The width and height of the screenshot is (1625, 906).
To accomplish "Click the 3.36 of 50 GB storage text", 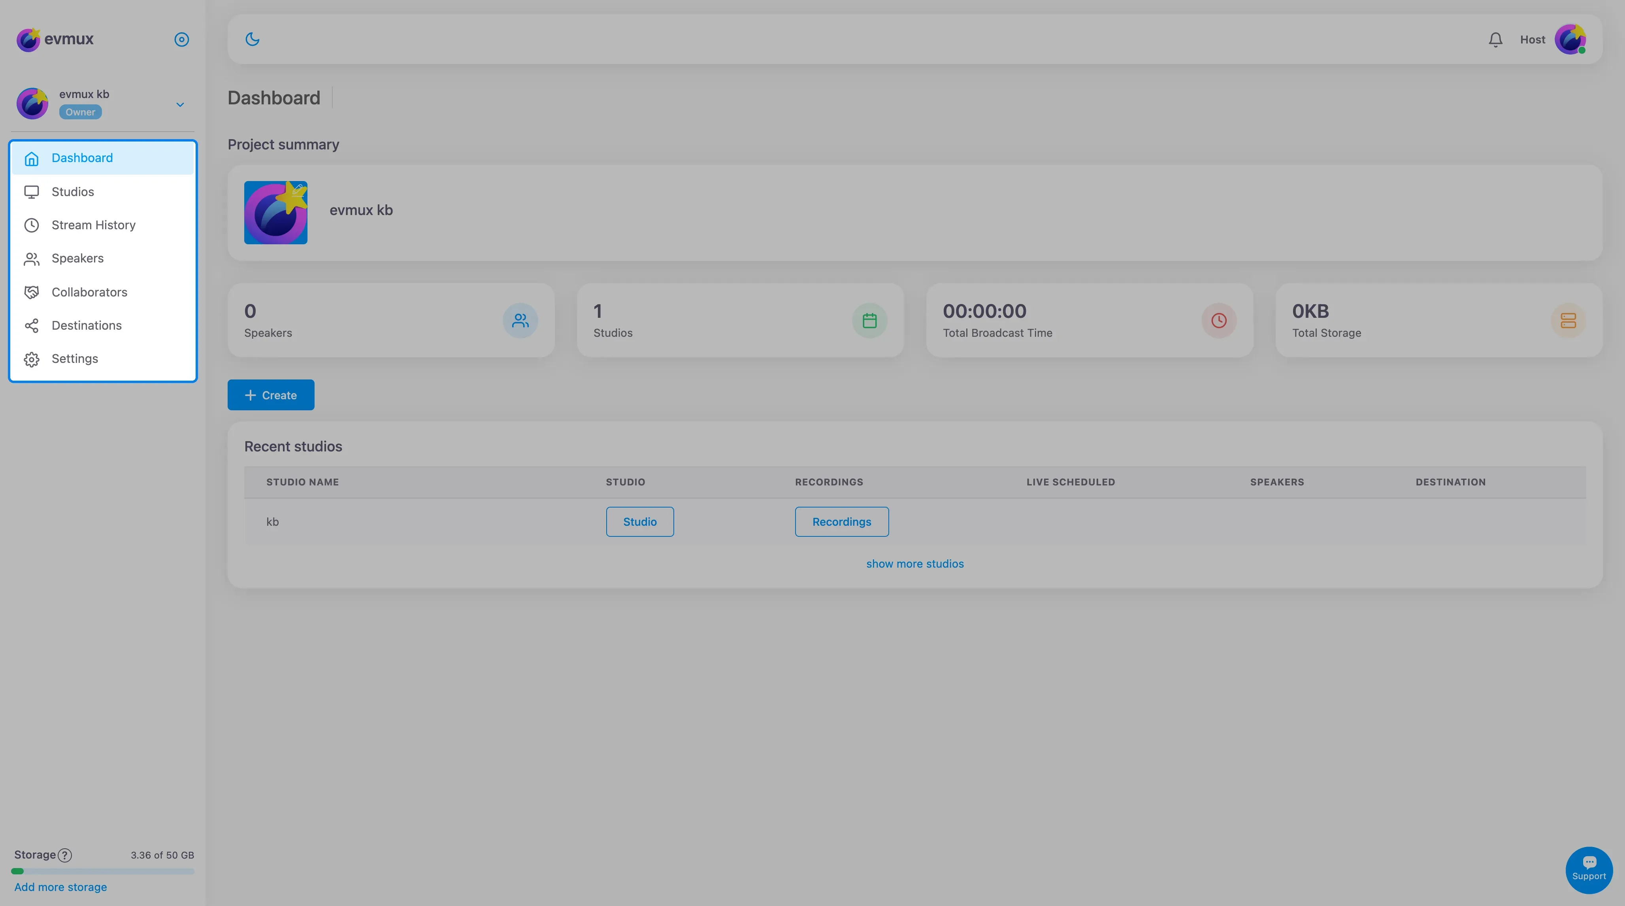I will 162,855.
